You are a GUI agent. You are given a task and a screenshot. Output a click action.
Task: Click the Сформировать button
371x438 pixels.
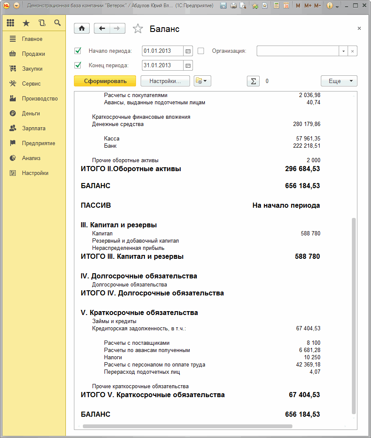105,81
